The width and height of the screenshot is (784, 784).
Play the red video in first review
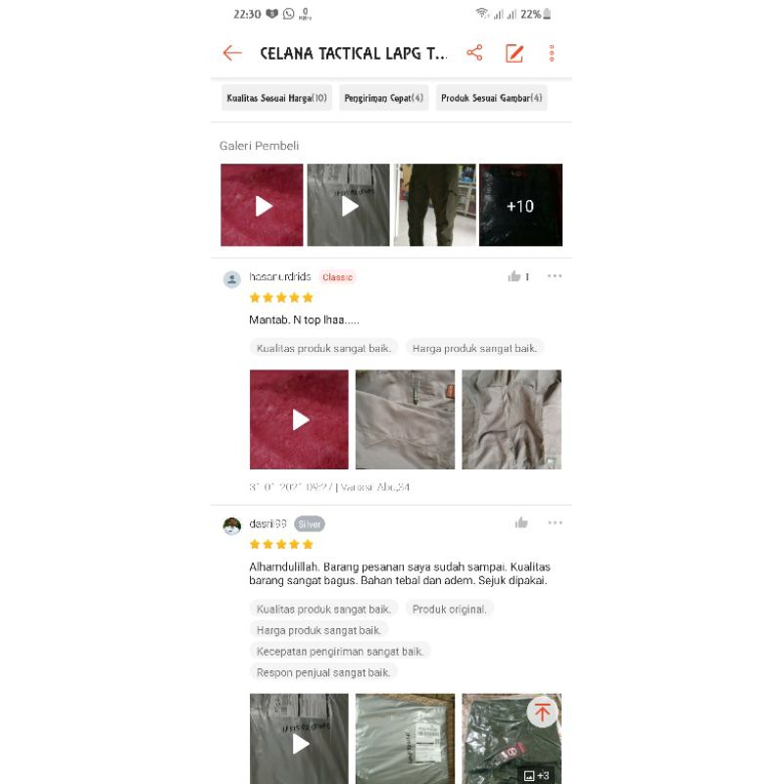299,419
